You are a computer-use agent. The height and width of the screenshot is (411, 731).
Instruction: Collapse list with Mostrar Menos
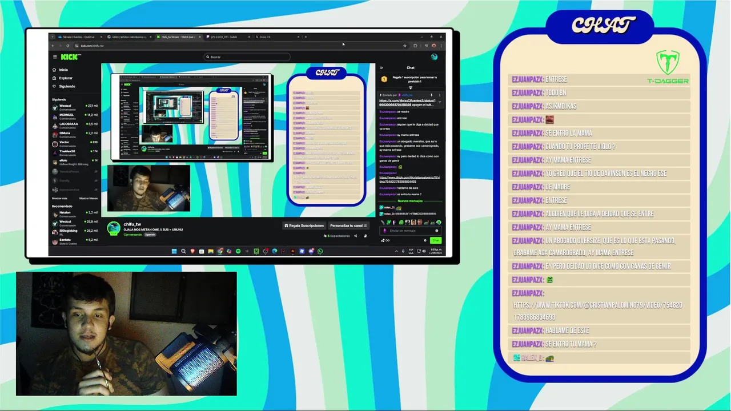[88, 198]
